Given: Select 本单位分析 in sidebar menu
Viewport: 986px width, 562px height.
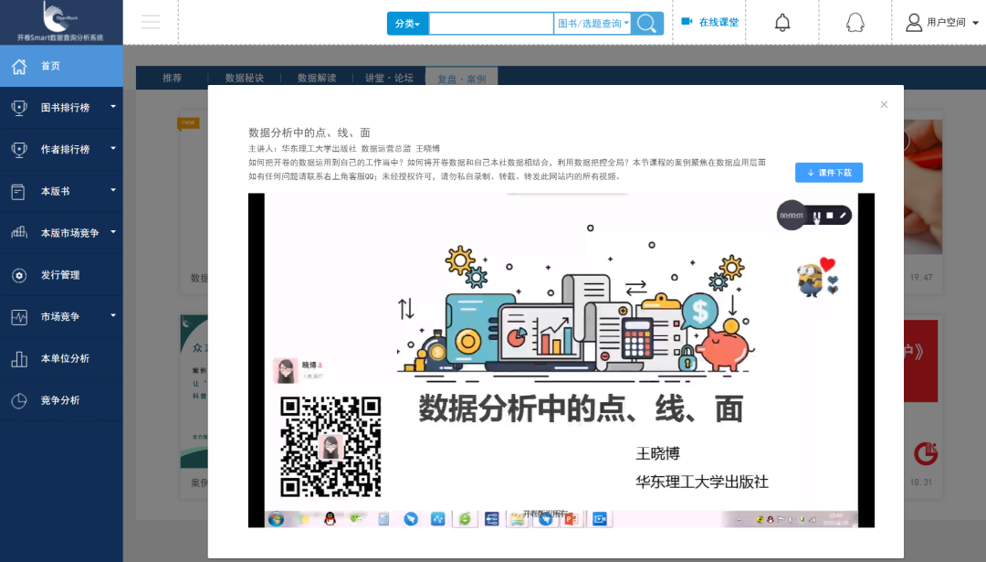Looking at the screenshot, I should point(65,359).
